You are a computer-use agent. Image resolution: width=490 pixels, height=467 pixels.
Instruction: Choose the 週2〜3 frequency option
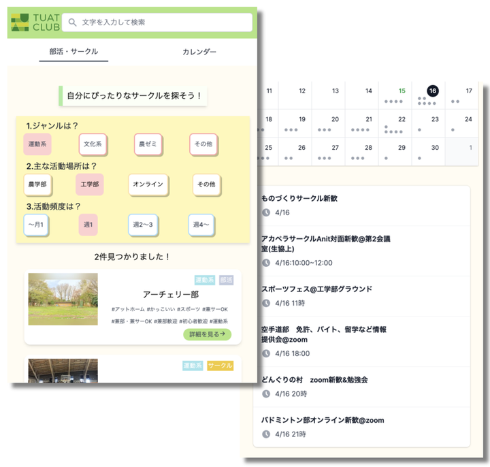(143, 225)
